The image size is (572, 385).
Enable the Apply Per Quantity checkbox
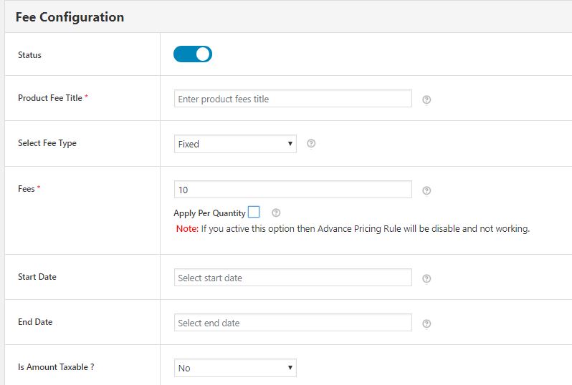coord(254,212)
